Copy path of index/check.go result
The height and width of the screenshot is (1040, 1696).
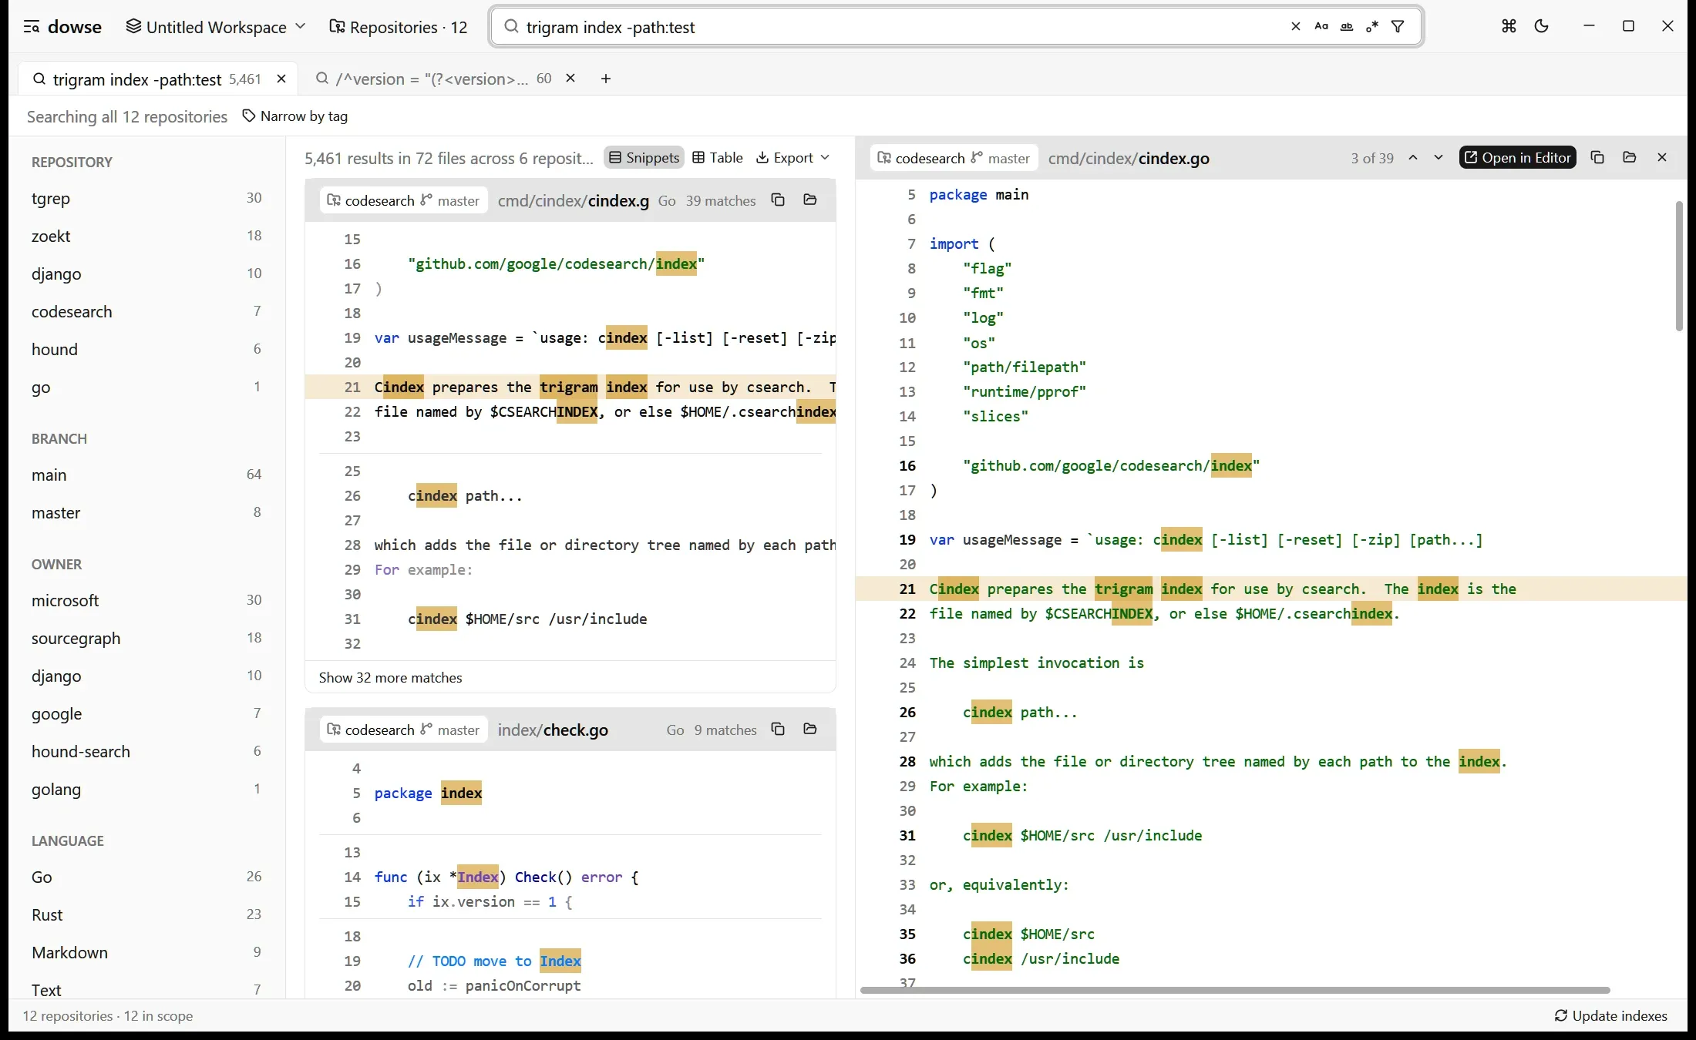pos(778,730)
